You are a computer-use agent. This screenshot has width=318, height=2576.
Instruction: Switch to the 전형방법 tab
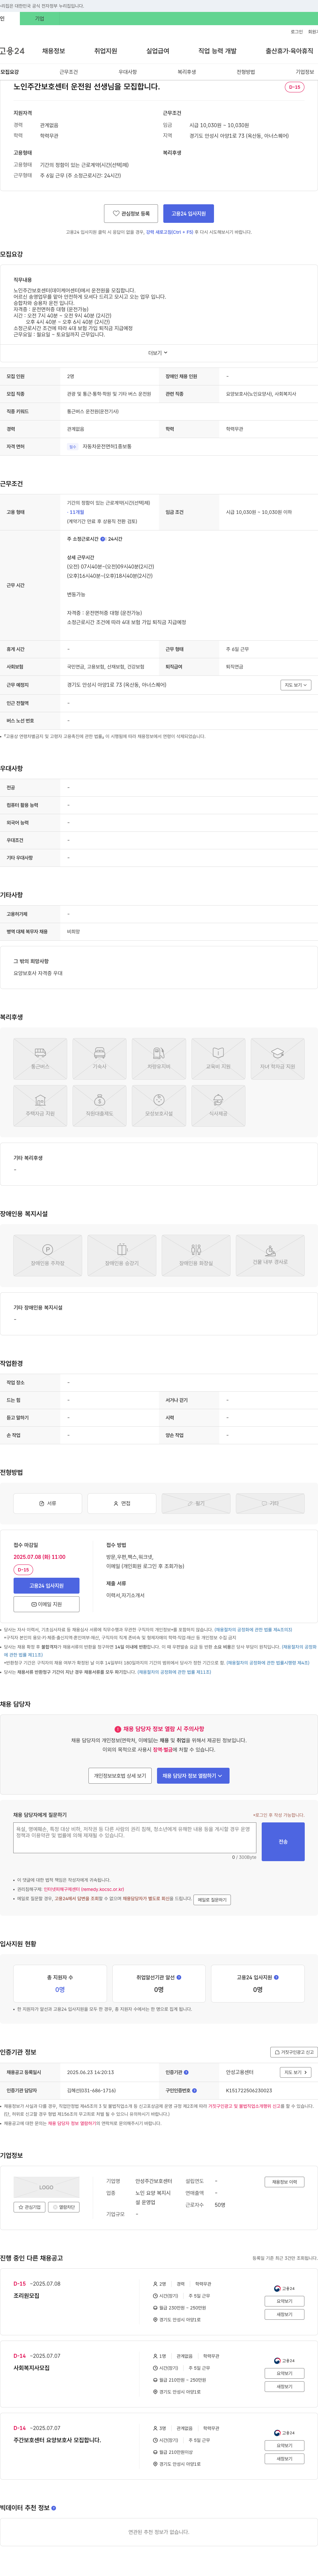[x=246, y=72]
